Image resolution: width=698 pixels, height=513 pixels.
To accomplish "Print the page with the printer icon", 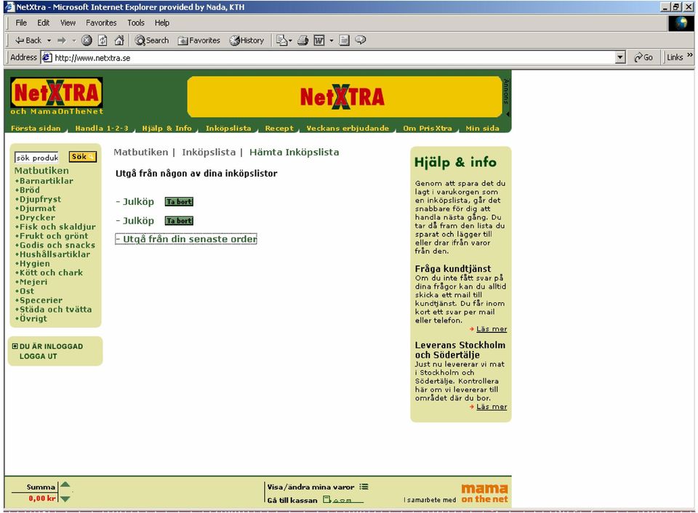I will point(303,41).
